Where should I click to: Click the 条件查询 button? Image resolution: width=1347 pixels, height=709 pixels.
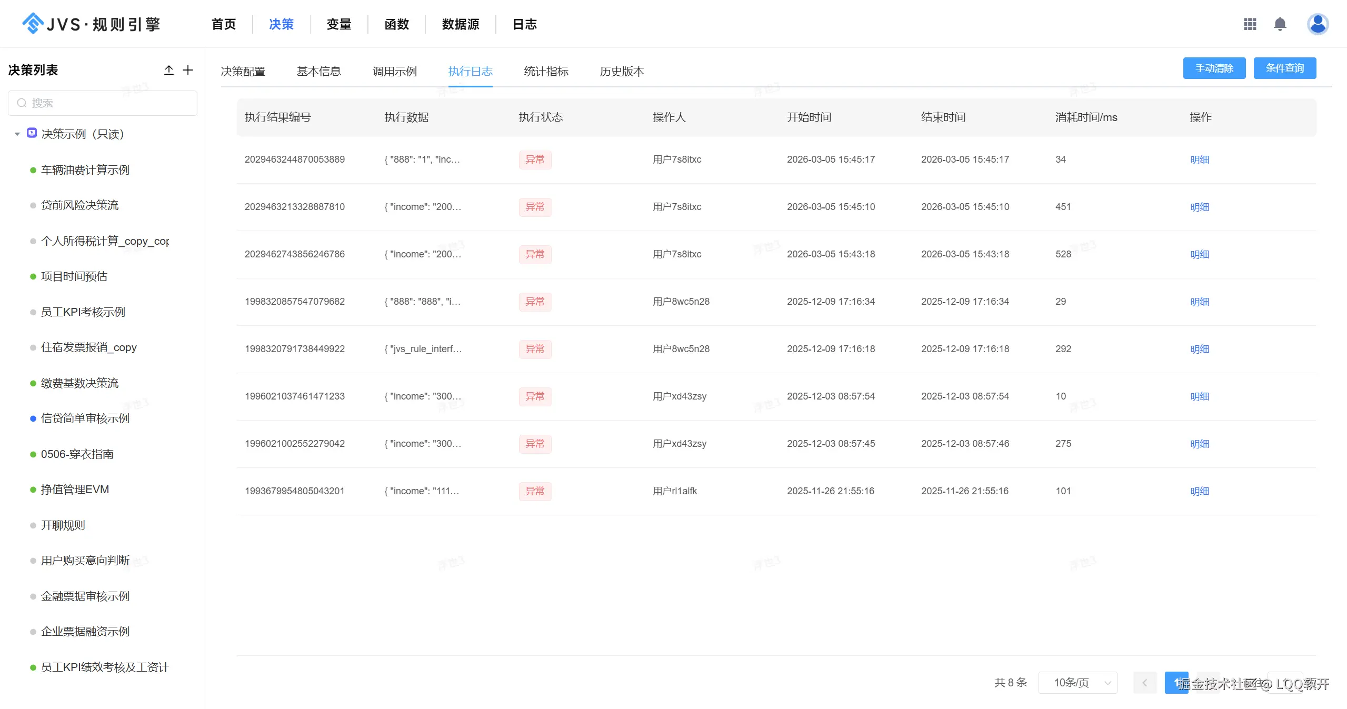click(1284, 68)
